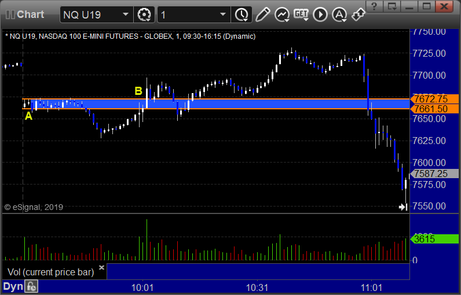Screen dimensions: 461x295
Task: Click the chart title NQ U19 text
Action: coord(130,36)
